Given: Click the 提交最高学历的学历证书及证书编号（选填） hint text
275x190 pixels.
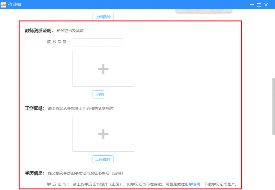Looking at the screenshot, I should point(85,173).
